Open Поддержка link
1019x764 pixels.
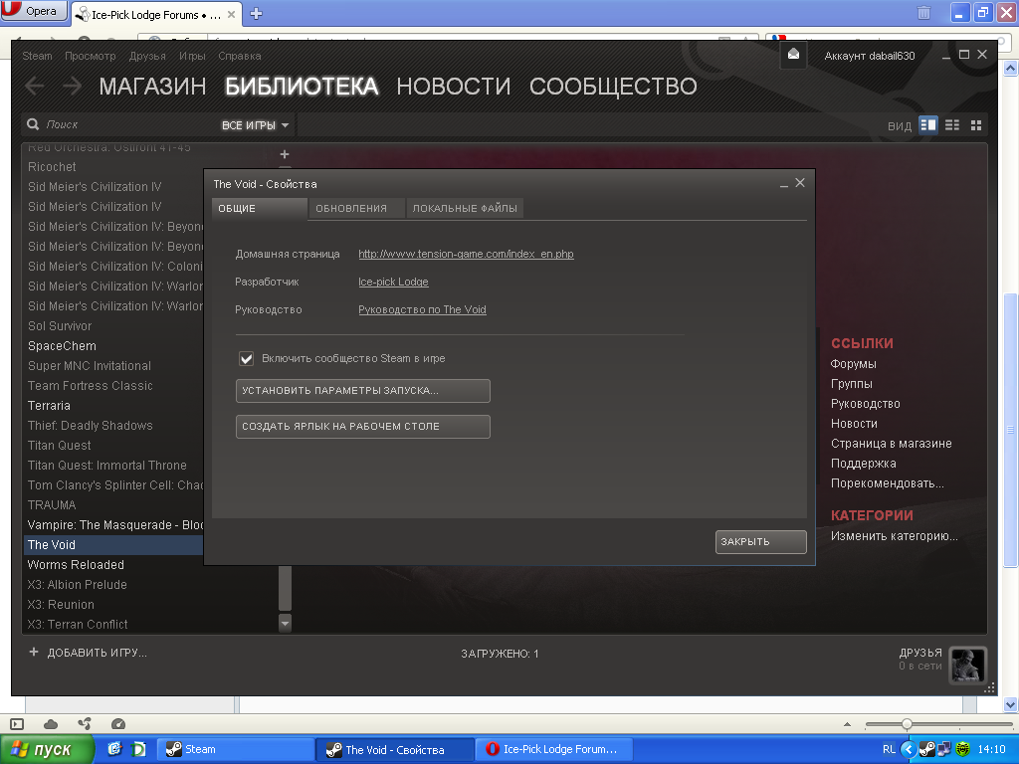click(863, 464)
